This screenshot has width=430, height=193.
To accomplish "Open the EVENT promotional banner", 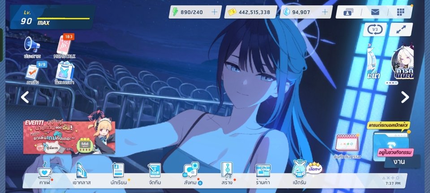I will (x=69, y=137).
